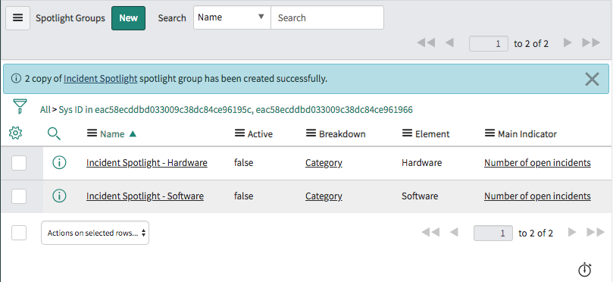Click the Software element cell
The width and height of the screenshot is (613, 282).
420,196
